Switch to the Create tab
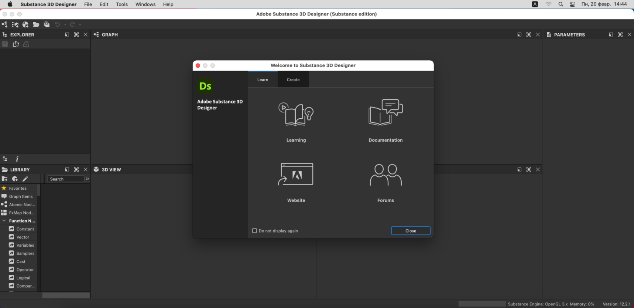This screenshot has height=308, width=634. coord(293,79)
